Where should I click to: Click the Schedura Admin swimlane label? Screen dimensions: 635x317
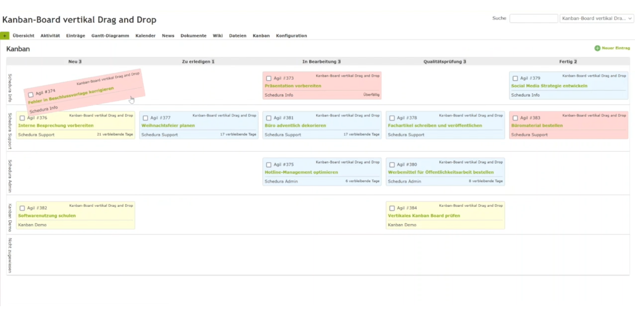coord(10,176)
